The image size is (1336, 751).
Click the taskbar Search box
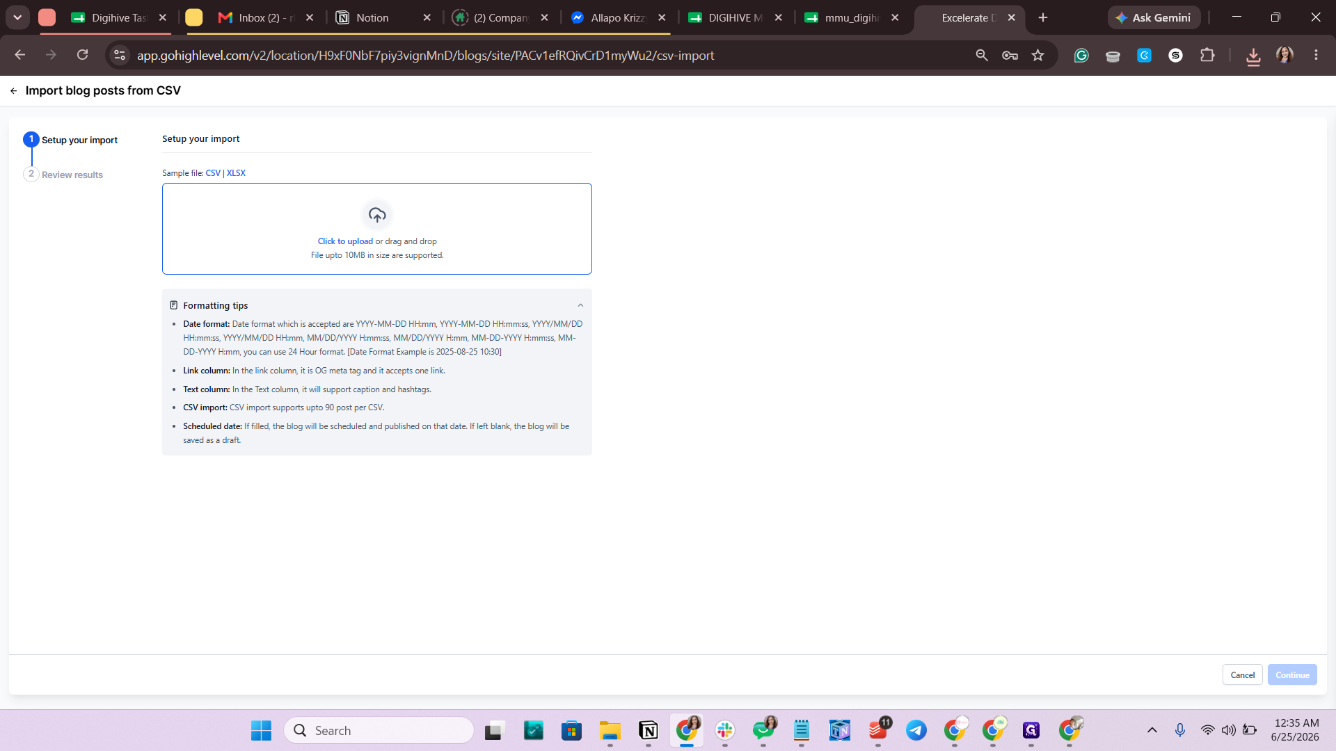click(379, 730)
